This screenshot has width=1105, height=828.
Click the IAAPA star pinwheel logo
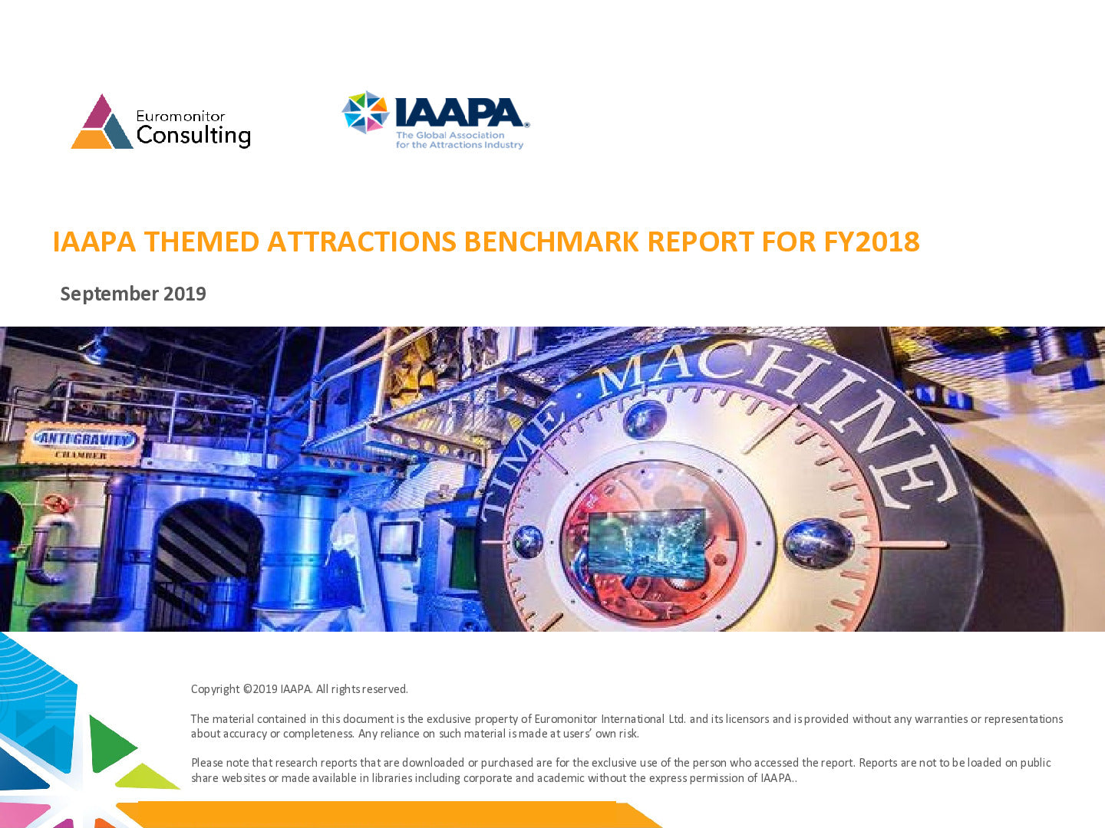click(x=365, y=112)
